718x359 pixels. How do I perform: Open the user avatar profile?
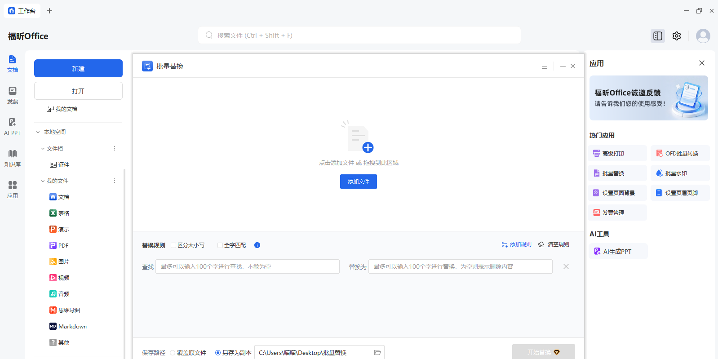[703, 36]
